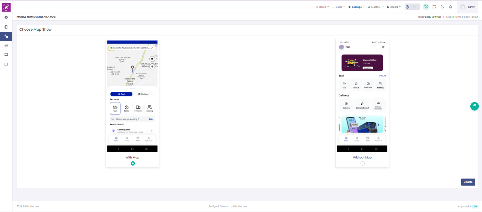
Task: Click the plus-circle sidebar icon
Action: [6, 45]
